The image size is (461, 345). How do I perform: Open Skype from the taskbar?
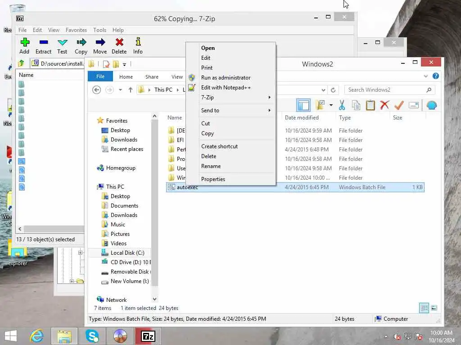(x=92, y=336)
